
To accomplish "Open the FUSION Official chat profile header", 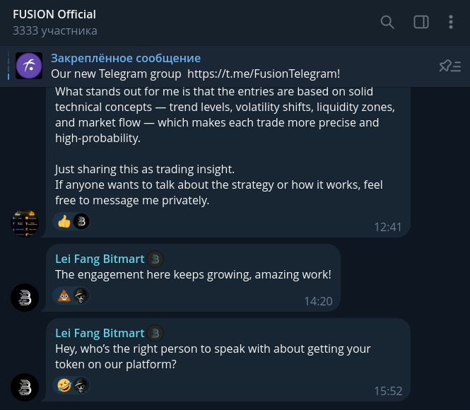I will pos(54,14).
